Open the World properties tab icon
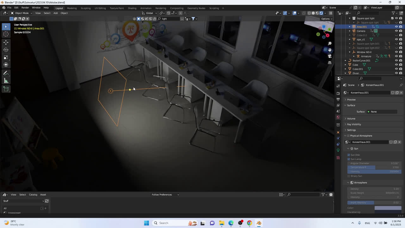This screenshot has height=228, width=405. point(338,117)
